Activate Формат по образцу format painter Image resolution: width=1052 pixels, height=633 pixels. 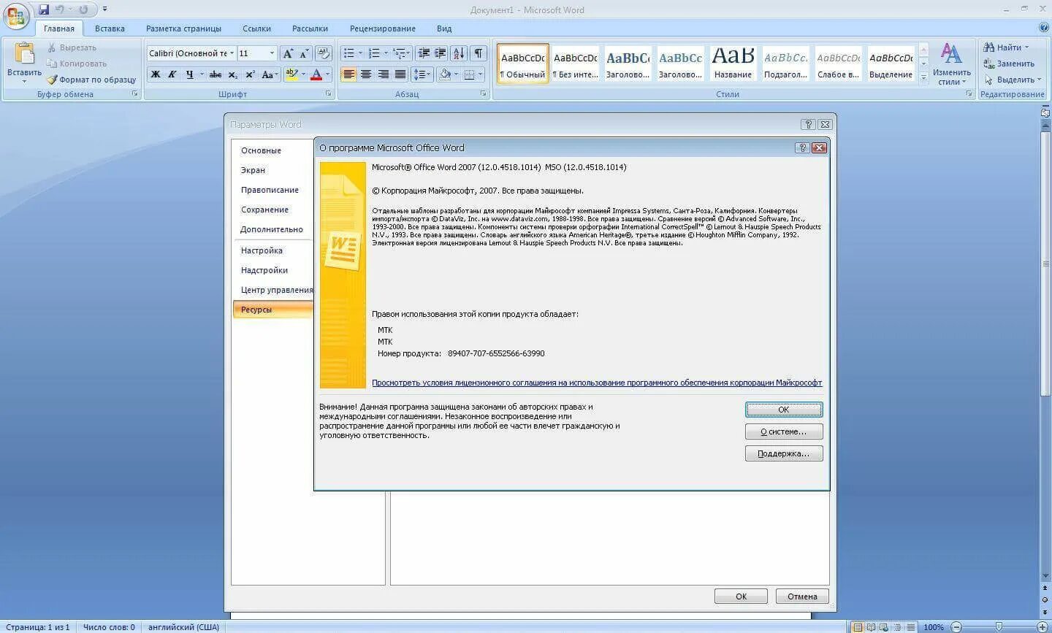pyautogui.click(x=91, y=80)
